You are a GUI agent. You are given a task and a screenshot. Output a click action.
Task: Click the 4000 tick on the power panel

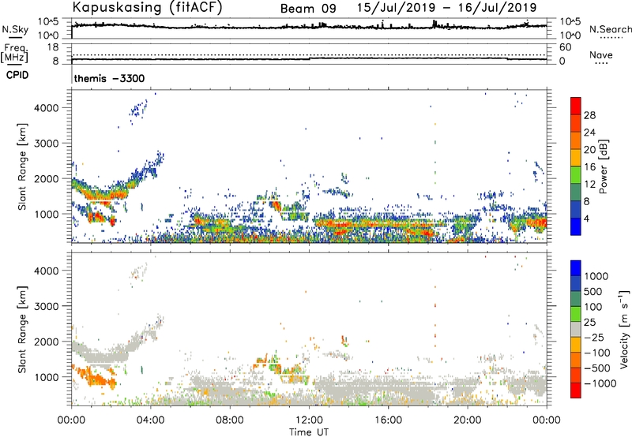pyautogui.click(x=46, y=108)
